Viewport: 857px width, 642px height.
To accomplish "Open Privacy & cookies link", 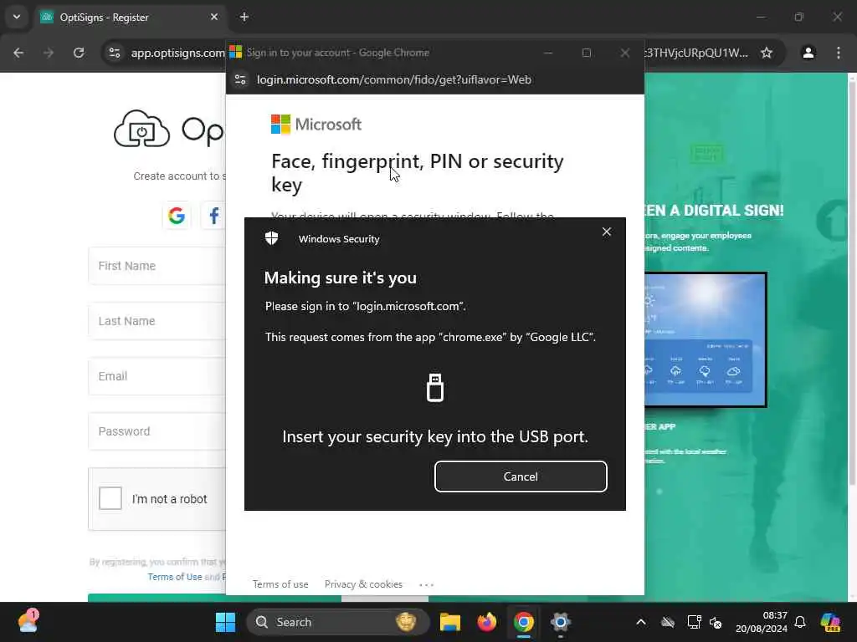I will coord(363,584).
